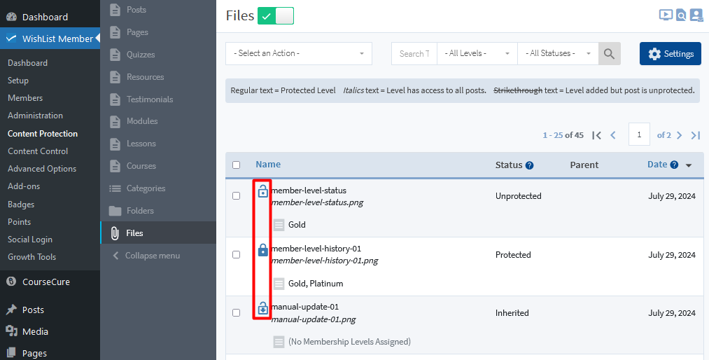Click the WordPress Dashboard gauge icon
Image resolution: width=709 pixels, height=360 pixels.
[x=11, y=18]
